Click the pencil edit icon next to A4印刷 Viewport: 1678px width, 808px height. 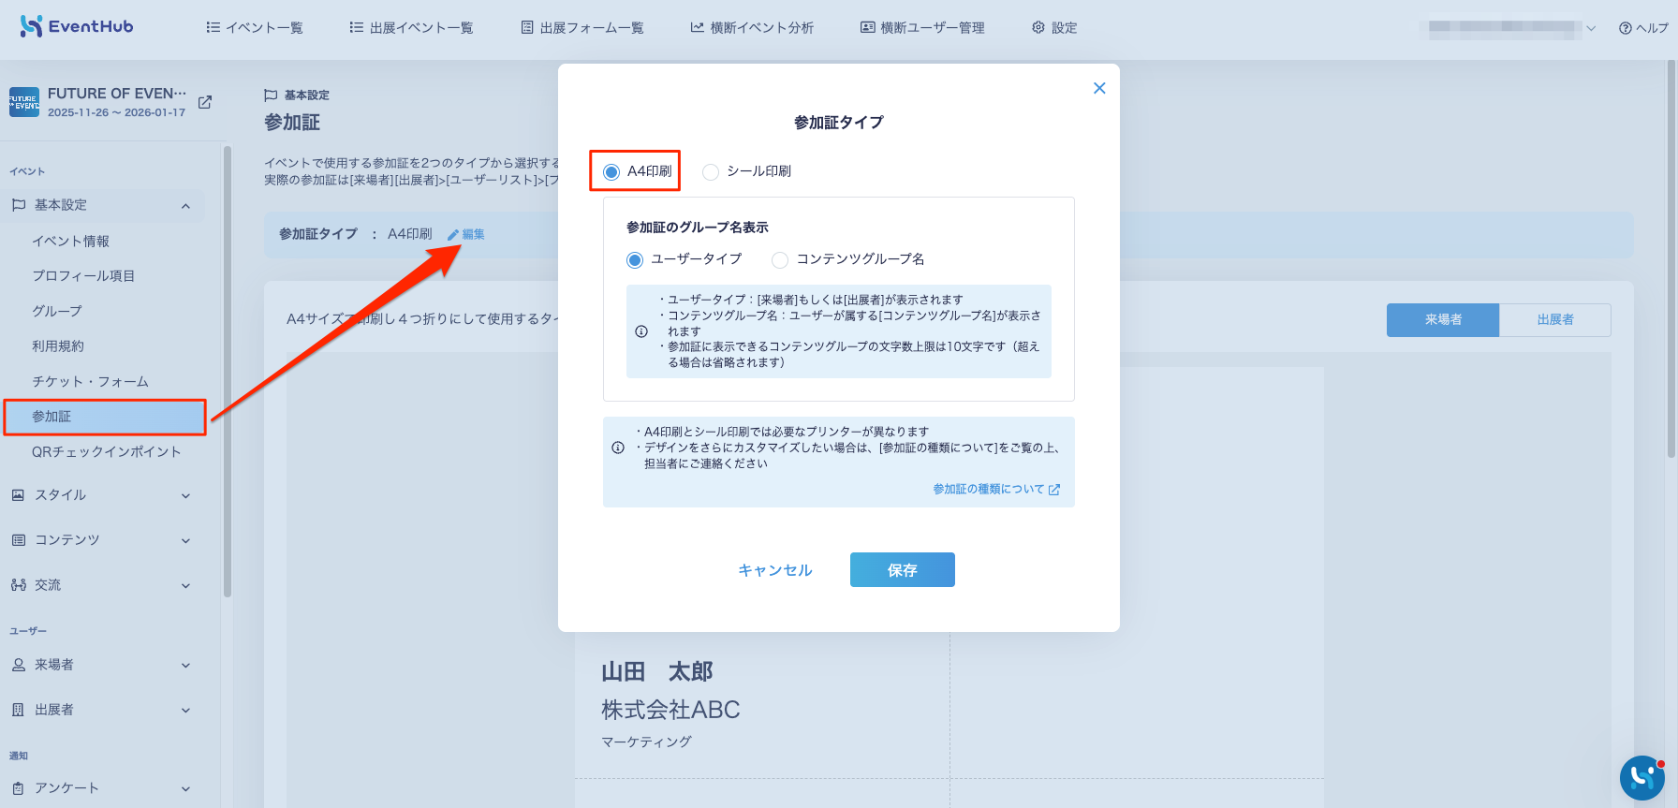pyautogui.click(x=453, y=234)
